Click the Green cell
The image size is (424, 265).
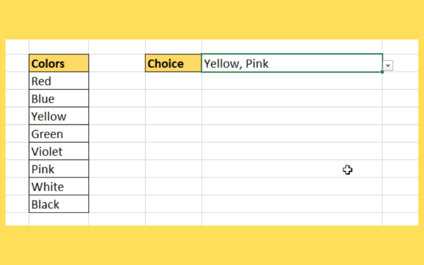59,134
